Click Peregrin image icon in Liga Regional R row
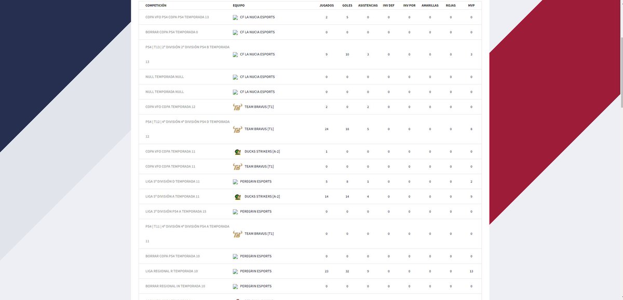The height and width of the screenshot is (300, 623). tap(235, 272)
